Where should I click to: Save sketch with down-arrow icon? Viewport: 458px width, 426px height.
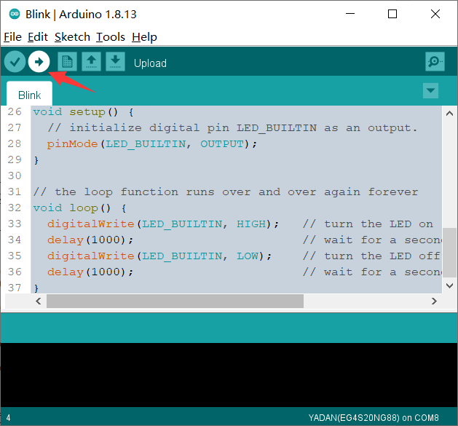115,62
